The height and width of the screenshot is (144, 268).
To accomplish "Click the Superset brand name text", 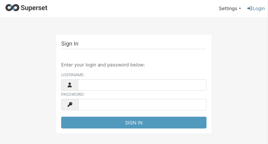I will (34, 8).
